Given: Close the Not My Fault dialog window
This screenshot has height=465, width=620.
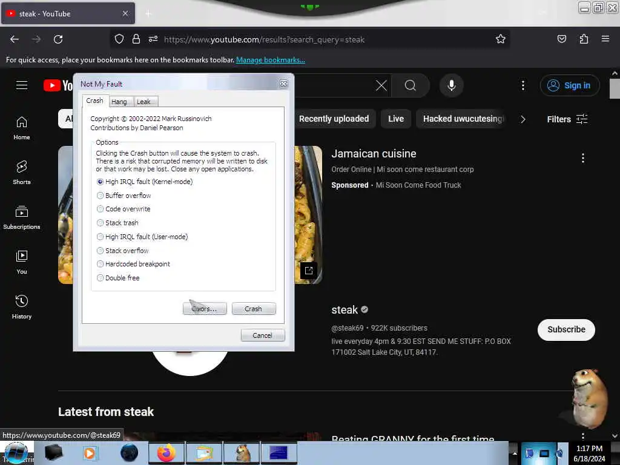Looking at the screenshot, I should (283, 84).
